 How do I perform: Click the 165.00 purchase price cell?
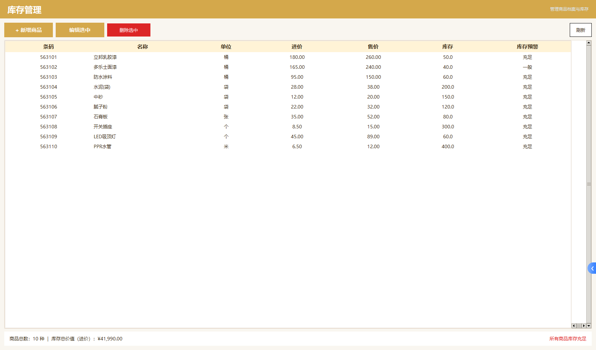pyautogui.click(x=297, y=67)
